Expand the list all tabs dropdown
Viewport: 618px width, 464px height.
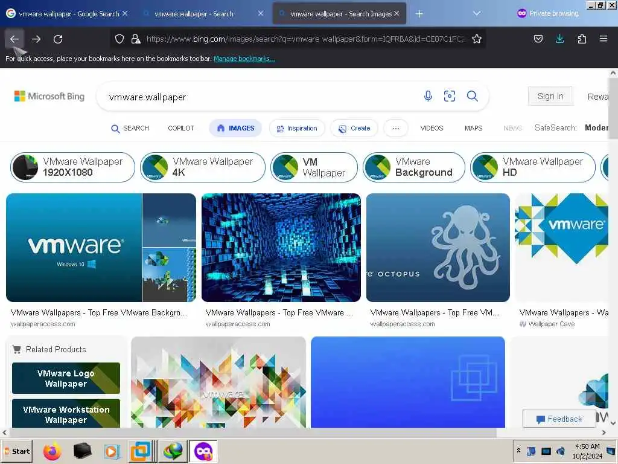pyautogui.click(x=477, y=14)
